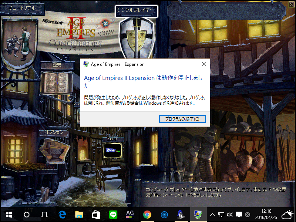Open the 歴史 history book sign
Image resolution: width=296 pixels, height=222 pixels.
pyautogui.click(x=55, y=83)
